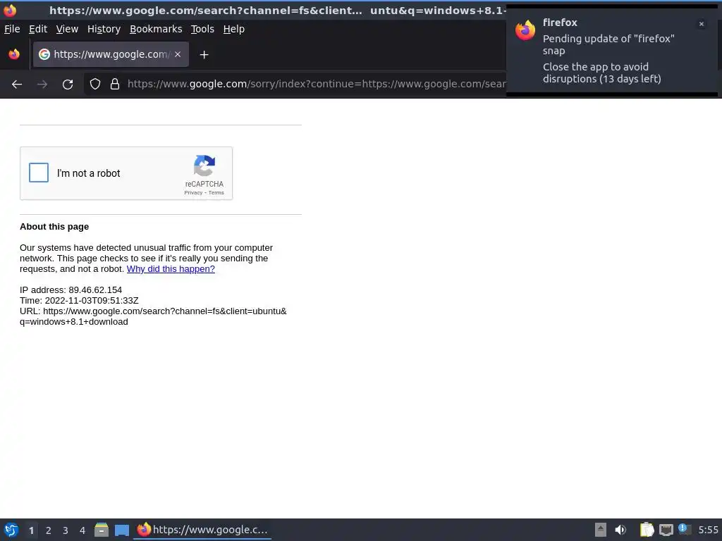722x541 pixels.
Task: Open a new tab with plus button
Action: point(204,55)
